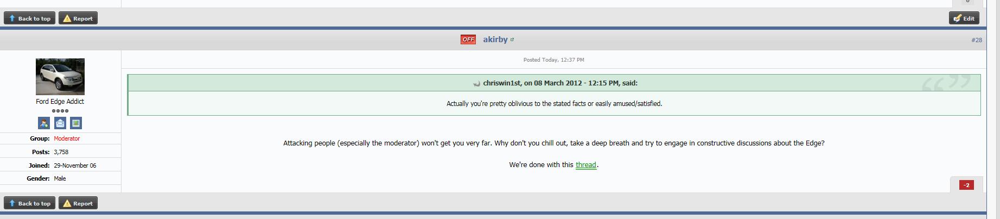Report post #28 with the lower button
Image resolution: width=1000 pixels, height=219 pixels.
(78, 203)
